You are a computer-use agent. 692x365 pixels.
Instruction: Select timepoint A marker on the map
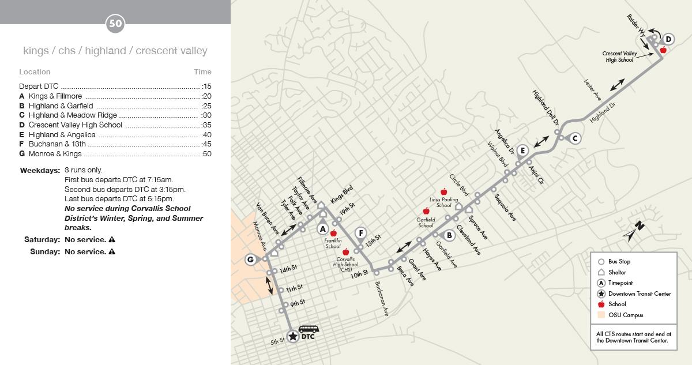pos(323,228)
